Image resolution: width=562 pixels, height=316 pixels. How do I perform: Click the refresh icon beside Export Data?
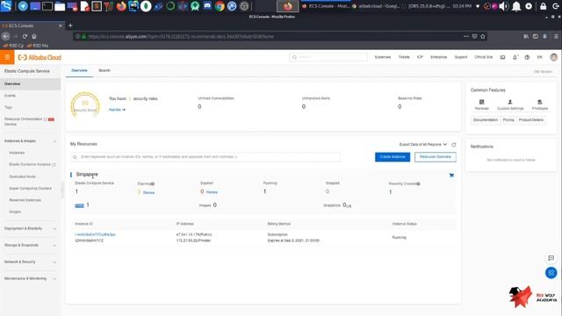tap(454, 145)
